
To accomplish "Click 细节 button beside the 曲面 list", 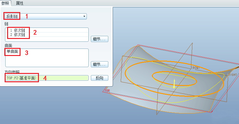I will pyautogui.click(x=100, y=64).
